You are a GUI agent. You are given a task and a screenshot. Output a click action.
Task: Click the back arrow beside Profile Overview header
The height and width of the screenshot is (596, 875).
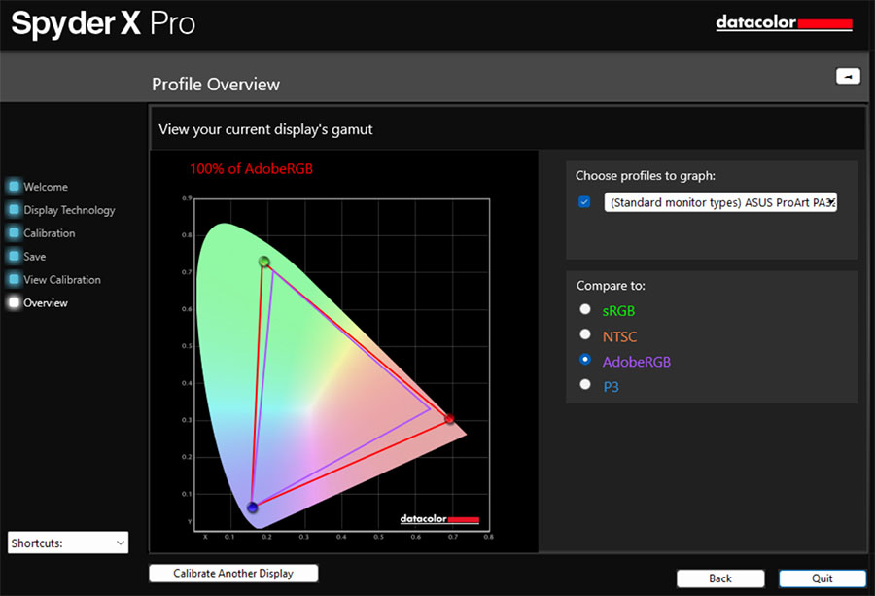(847, 76)
